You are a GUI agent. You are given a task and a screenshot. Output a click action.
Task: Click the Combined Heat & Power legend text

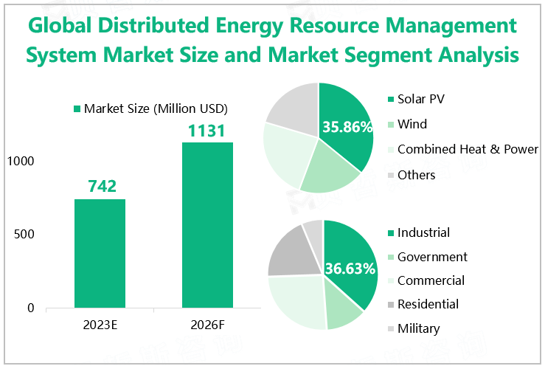coord(468,149)
